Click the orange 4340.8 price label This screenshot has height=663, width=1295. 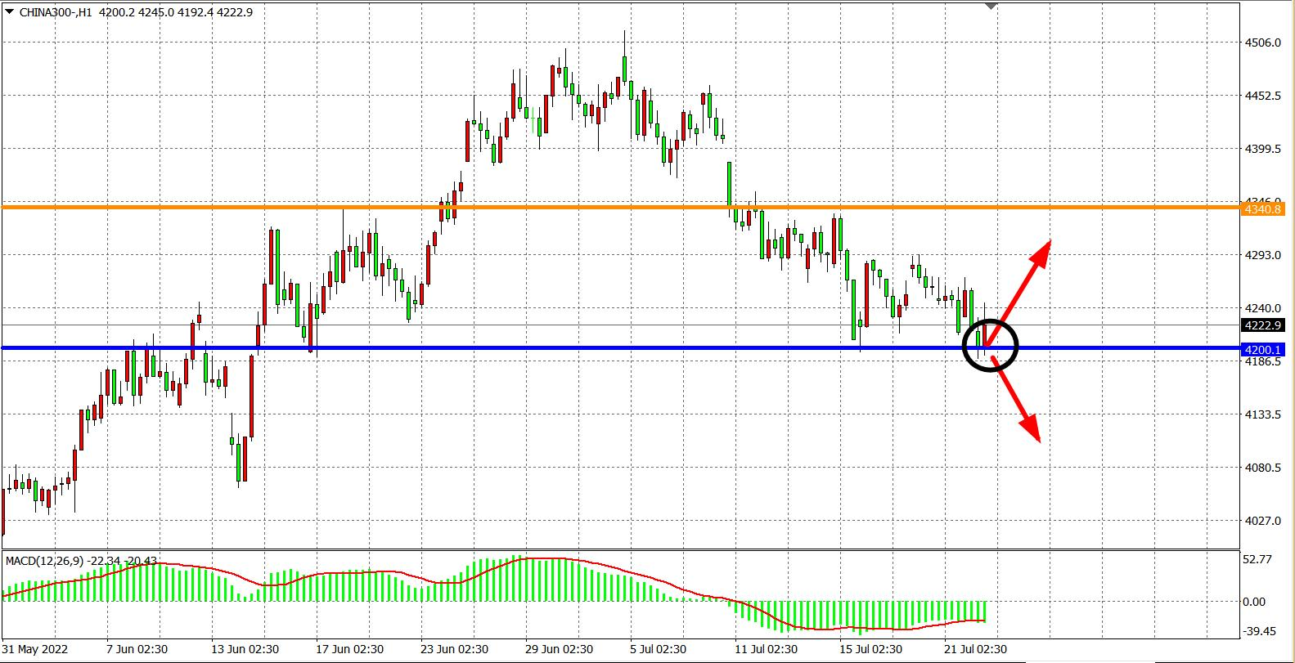[1262, 209]
